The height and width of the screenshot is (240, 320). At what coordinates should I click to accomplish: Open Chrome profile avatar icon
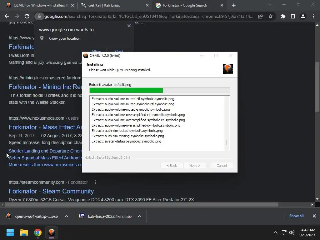click(303, 16)
